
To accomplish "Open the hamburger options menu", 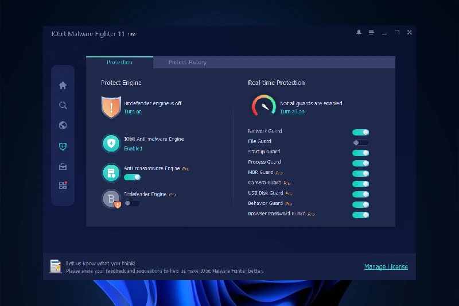I will click(371, 33).
